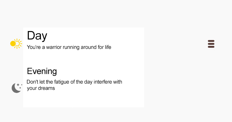
Task: Click the word "life" ending the Day description
Action: (x=108, y=47)
